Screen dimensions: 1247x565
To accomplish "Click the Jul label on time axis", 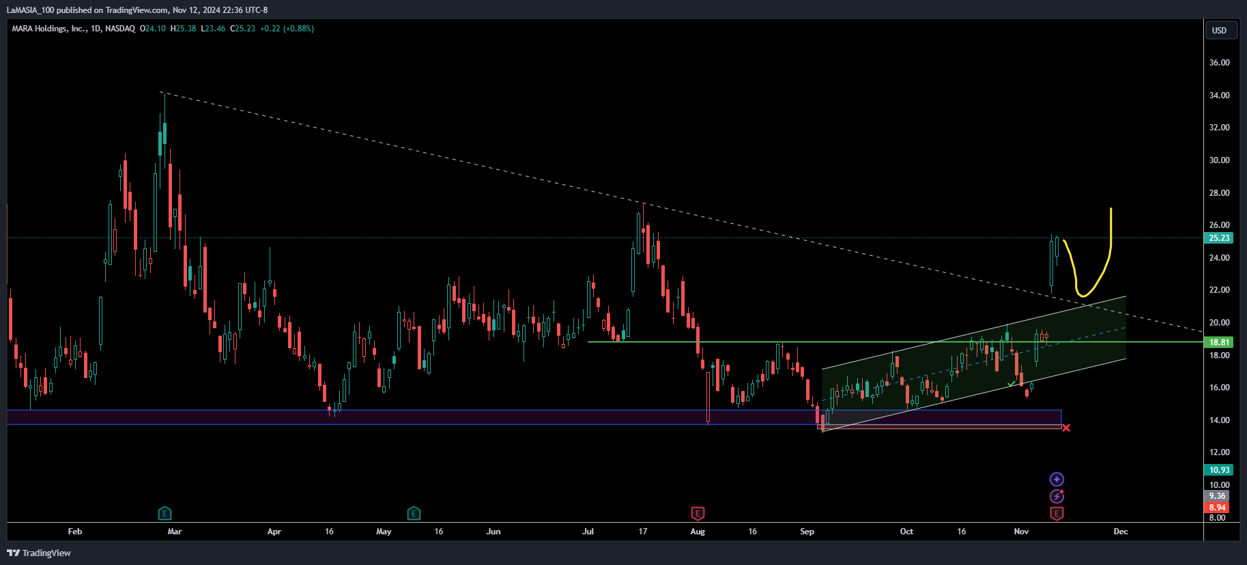I will click(x=588, y=532).
